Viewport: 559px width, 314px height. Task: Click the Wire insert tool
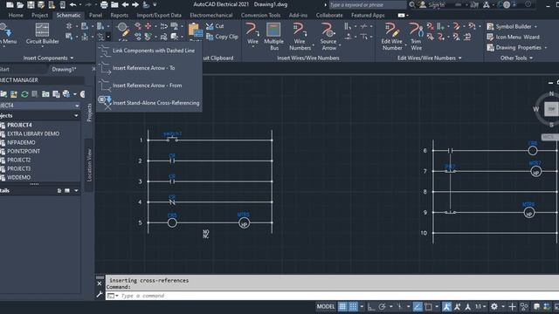click(252, 34)
